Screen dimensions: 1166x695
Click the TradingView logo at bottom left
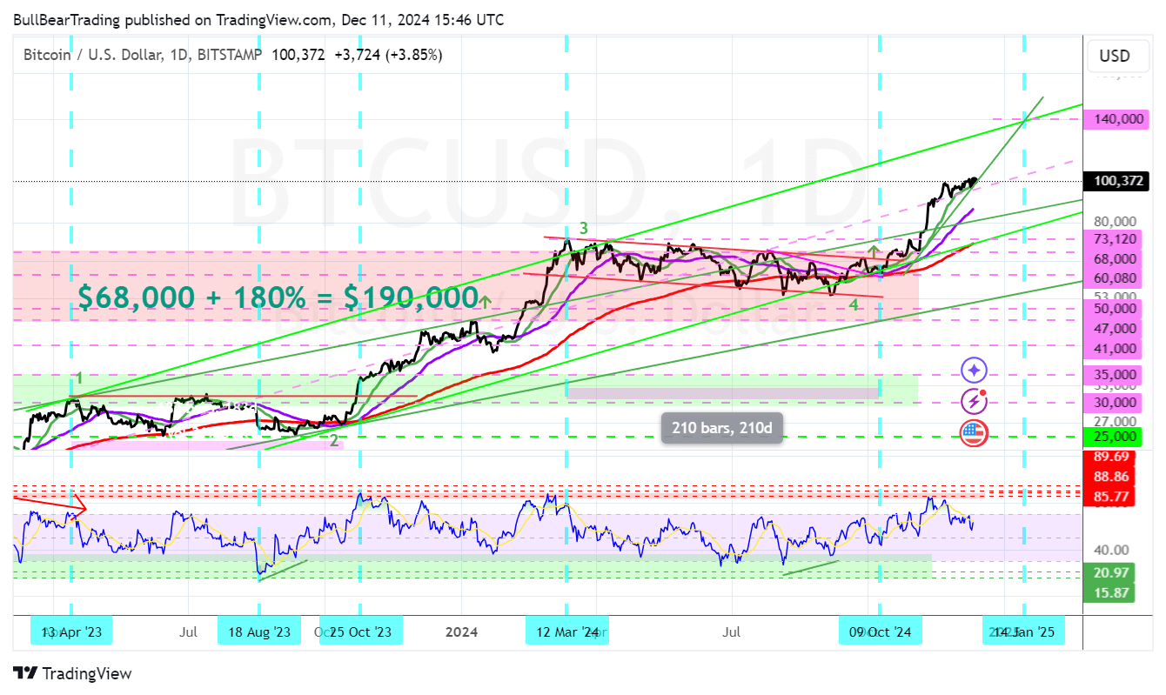[71, 673]
